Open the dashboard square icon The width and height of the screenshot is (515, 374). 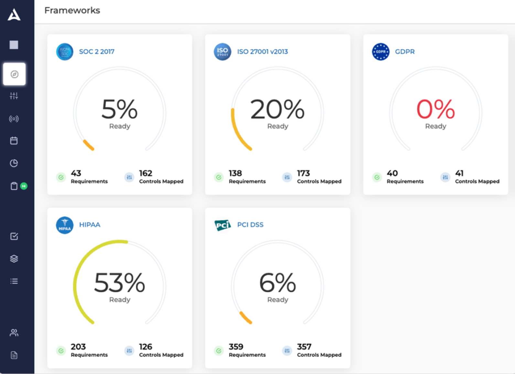click(14, 45)
